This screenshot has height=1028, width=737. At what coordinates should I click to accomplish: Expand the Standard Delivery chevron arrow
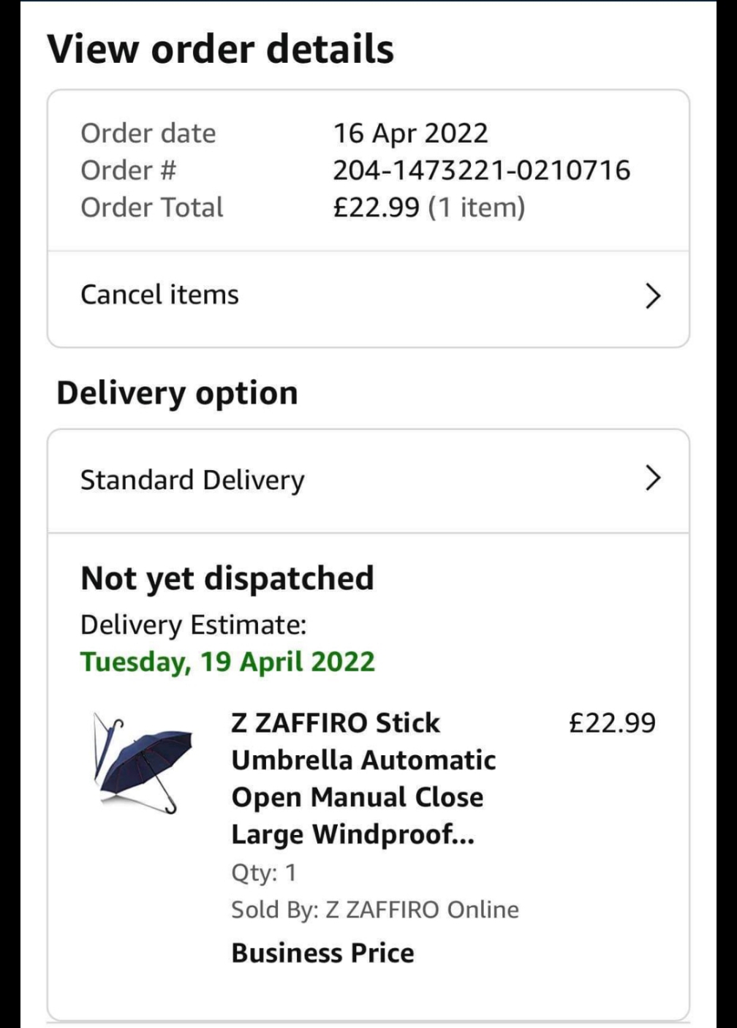coord(652,478)
